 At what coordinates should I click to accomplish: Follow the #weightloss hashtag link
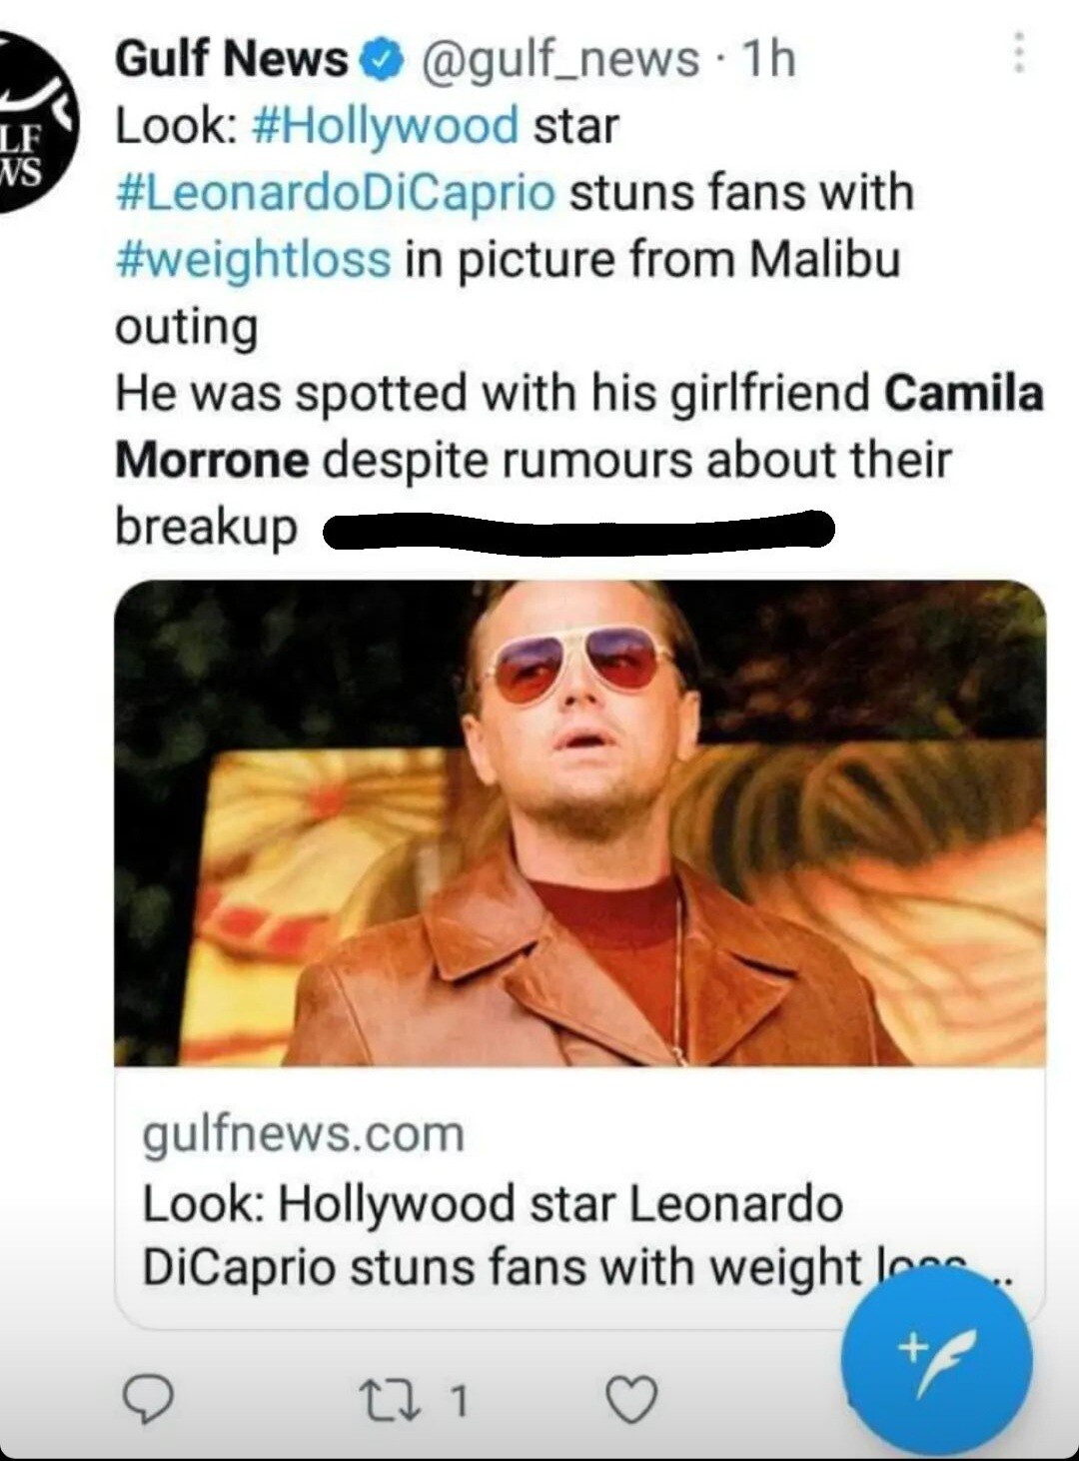tap(254, 260)
